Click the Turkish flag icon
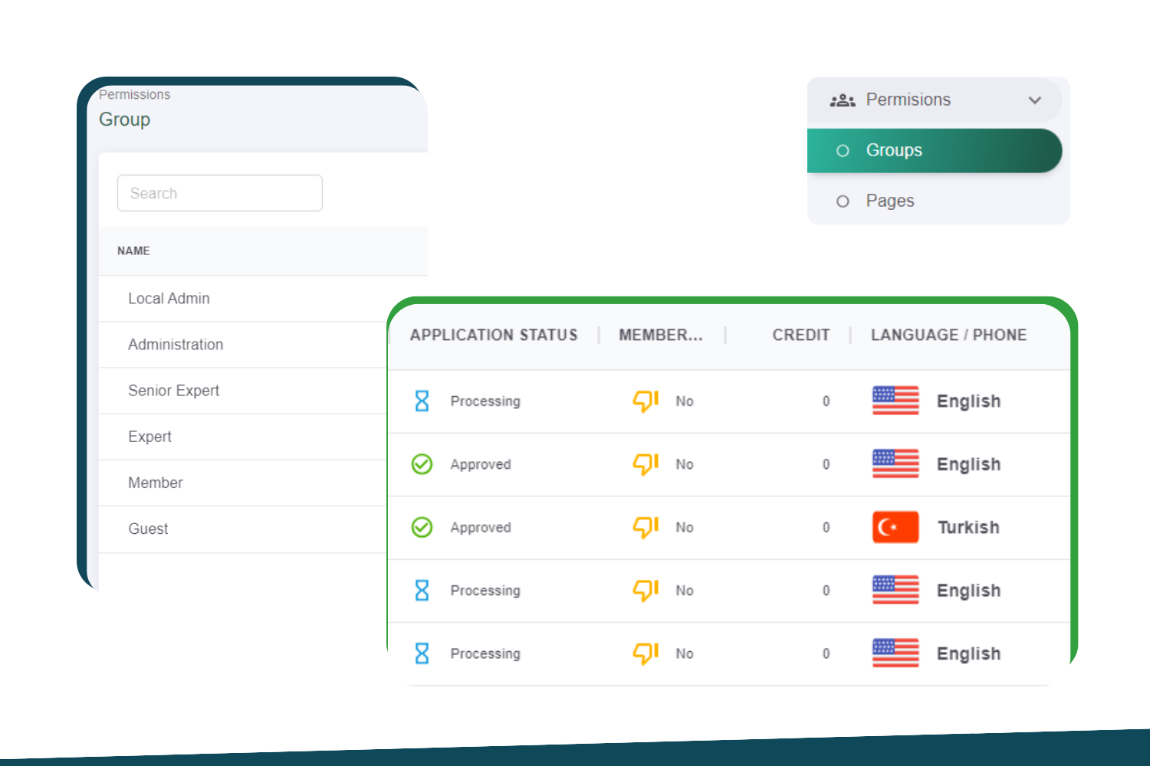1150x766 pixels. click(895, 527)
